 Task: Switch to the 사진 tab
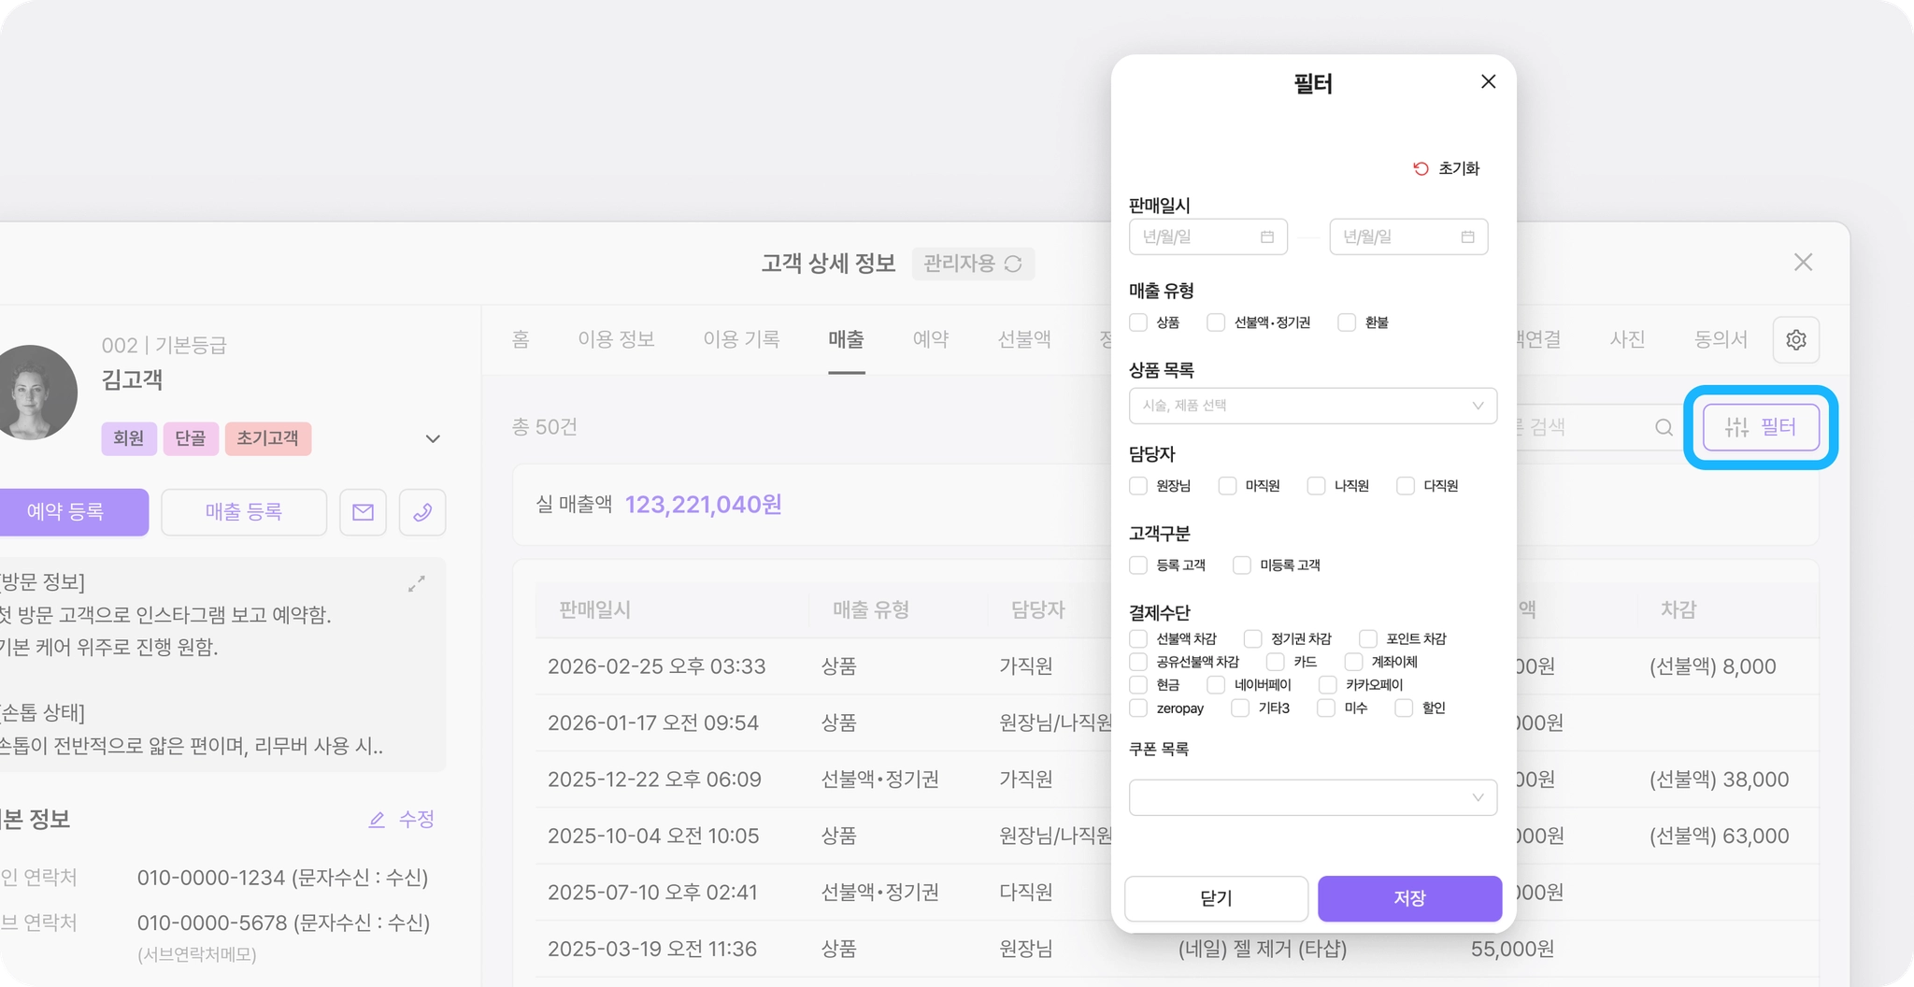[x=1627, y=339]
